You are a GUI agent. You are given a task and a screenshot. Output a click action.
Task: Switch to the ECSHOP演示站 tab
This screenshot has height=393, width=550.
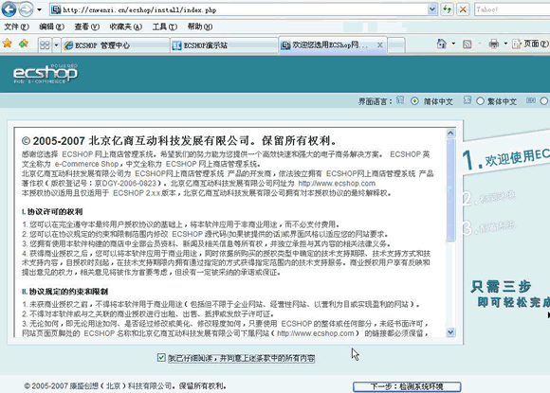click(x=224, y=45)
